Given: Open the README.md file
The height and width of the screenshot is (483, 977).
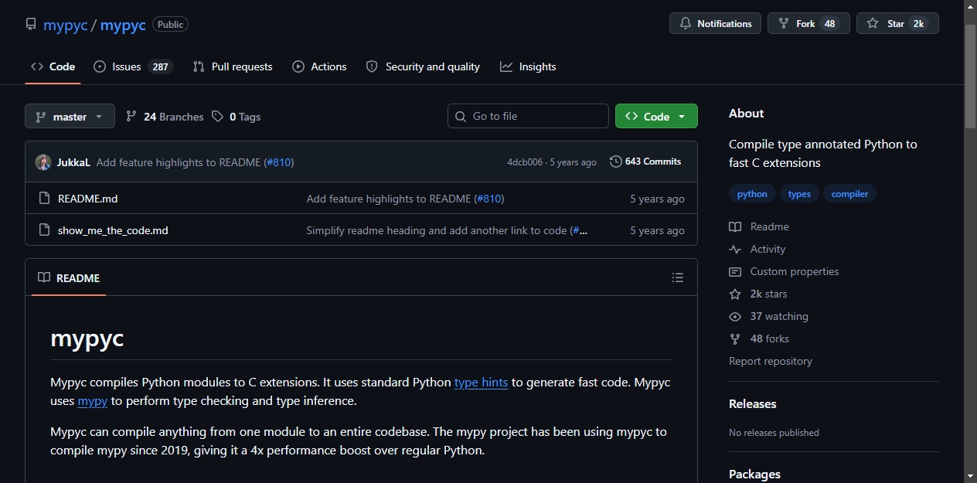Looking at the screenshot, I should [x=88, y=199].
